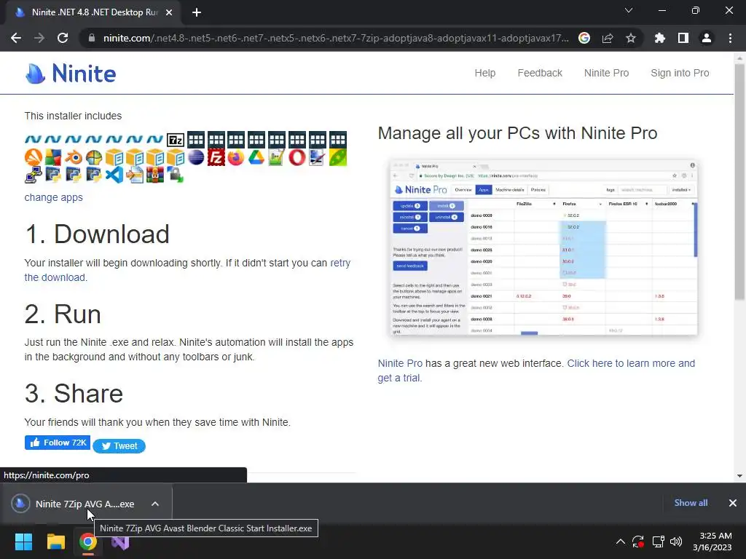Screen dimensions: 746x559
Task: Click the WinSCP padlock icon
Action: pyautogui.click(x=175, y=175)
